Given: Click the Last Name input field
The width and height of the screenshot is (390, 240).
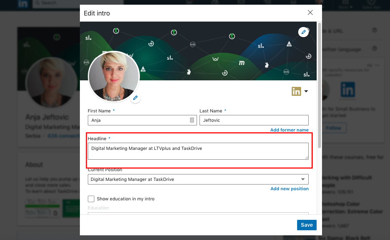Looking at the screenshot, I should pos(254,120).
